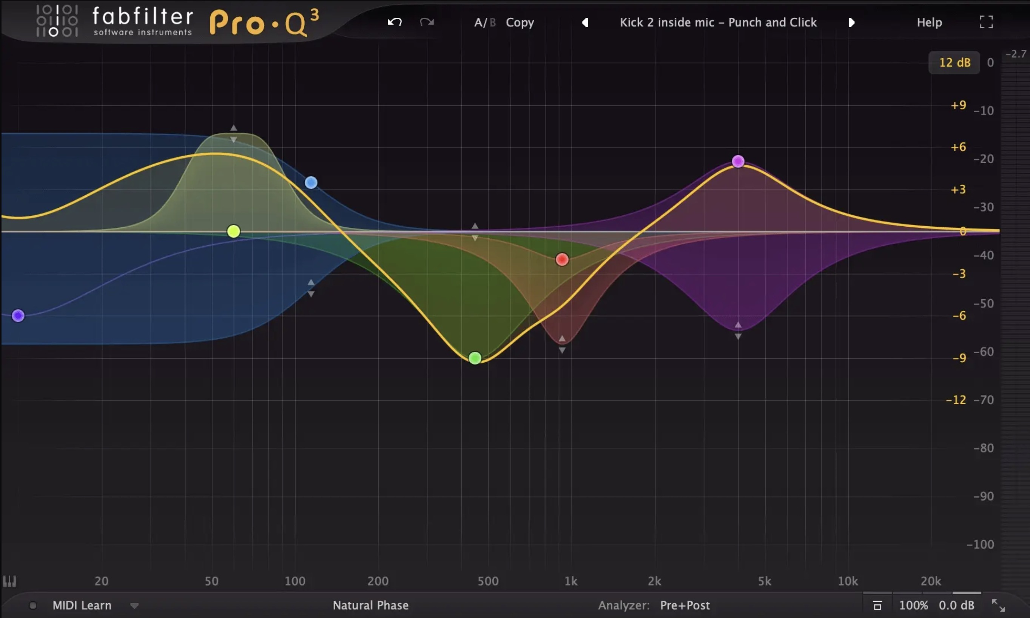Toggle the 12 dB display range
The width and height of the screenshot is (1030, 618).
pyautogui.click(x=954, y=62)
